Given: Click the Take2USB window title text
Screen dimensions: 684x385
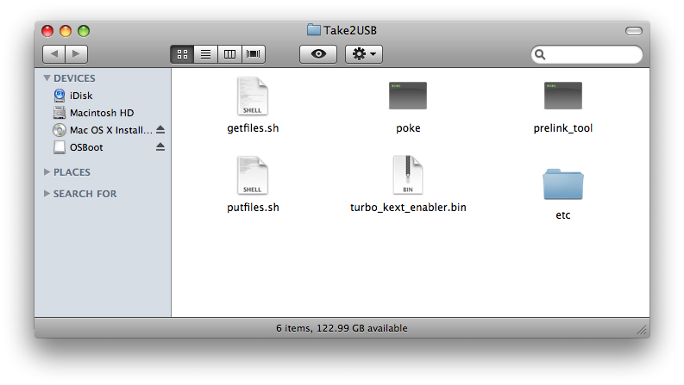Looking at the screenshot, I should (350, 30).
